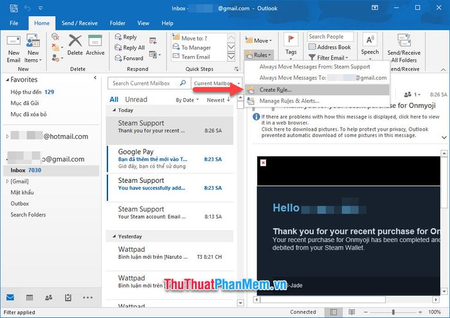The height and width of the screenshot is (318, 450).
Task: Adjust the zoom slider handle
Action: 393,312
